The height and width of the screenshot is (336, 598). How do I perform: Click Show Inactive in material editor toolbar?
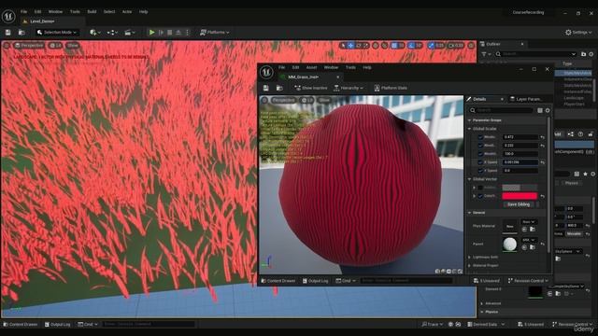click(x=311, y=88)
